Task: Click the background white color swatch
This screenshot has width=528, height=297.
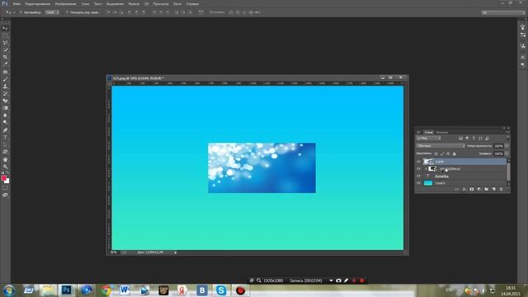Action: tap(7, 181)
